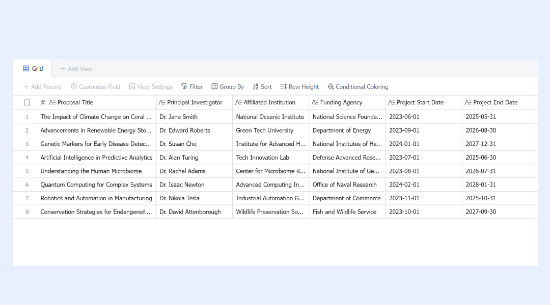Open the Row Height menu

click(x=299, y=86)
